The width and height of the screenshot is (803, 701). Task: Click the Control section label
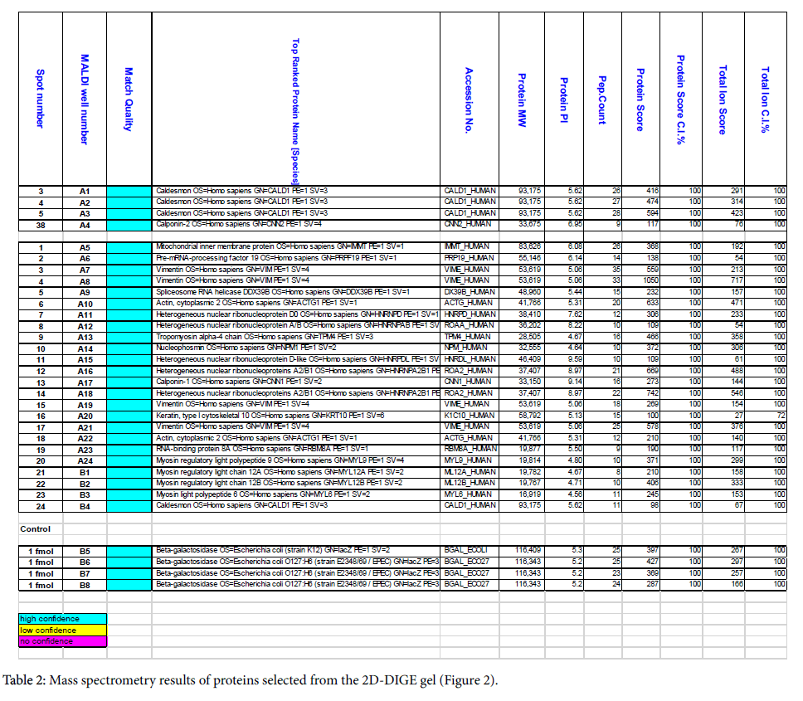tap(36, 528)
